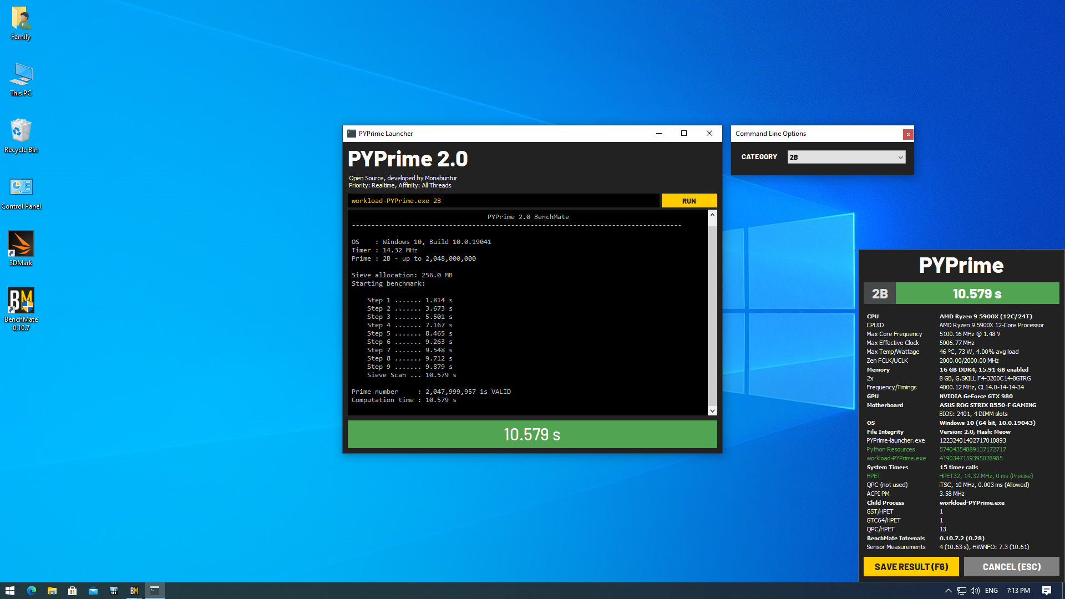Screen dimensions: 1065x599
Task: Show hidden system tray icons
Action: pyautogui.click(x=948, y=591)
